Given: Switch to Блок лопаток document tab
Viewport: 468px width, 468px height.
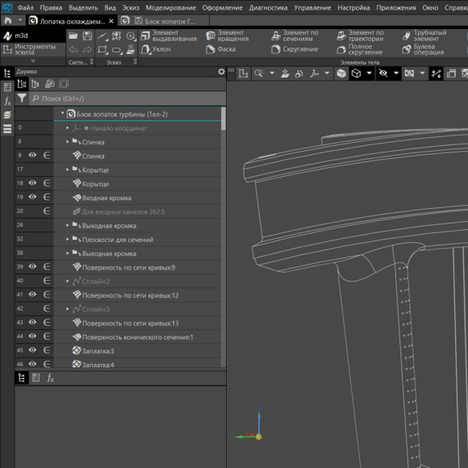Looking at the screenshot, I should (x=164, y=21).
